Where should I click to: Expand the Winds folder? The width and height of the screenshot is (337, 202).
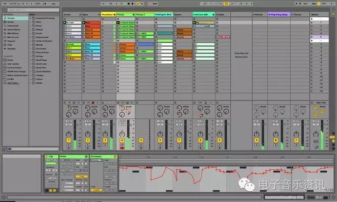(31, 83)
